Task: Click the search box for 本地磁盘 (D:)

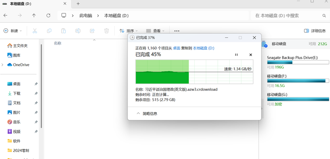Action: (x=290, y=16)
